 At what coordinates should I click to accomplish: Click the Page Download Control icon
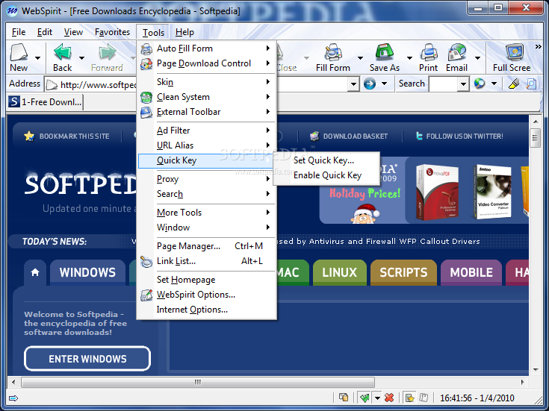click(x=146, y=63)
